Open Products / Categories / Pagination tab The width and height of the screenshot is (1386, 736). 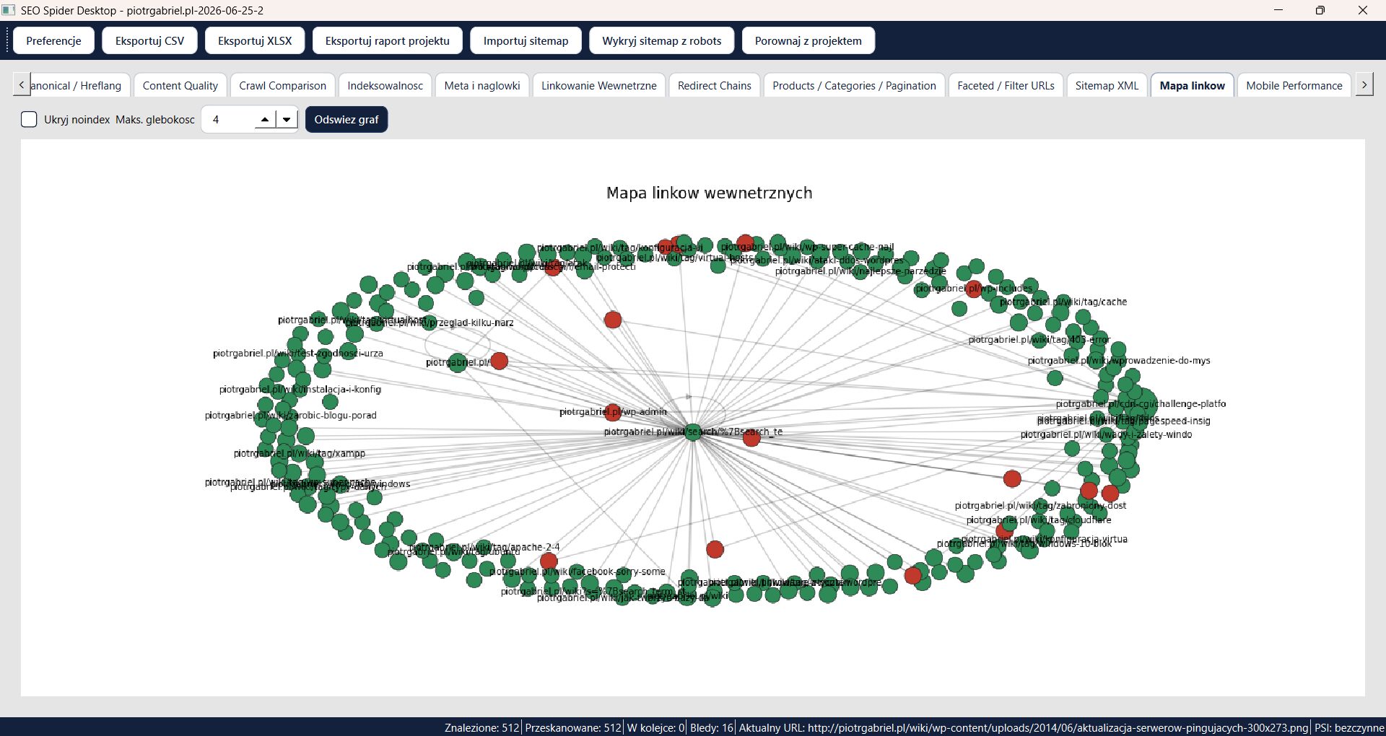[854, 85]
